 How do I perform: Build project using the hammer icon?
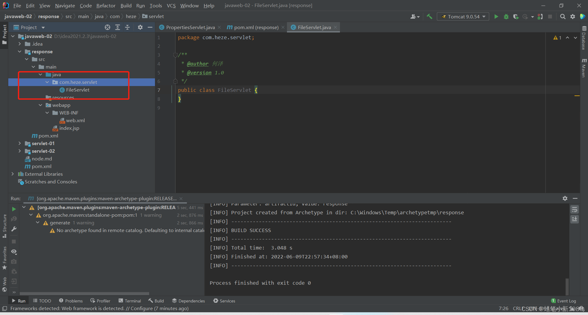click(x=429, y=17)
